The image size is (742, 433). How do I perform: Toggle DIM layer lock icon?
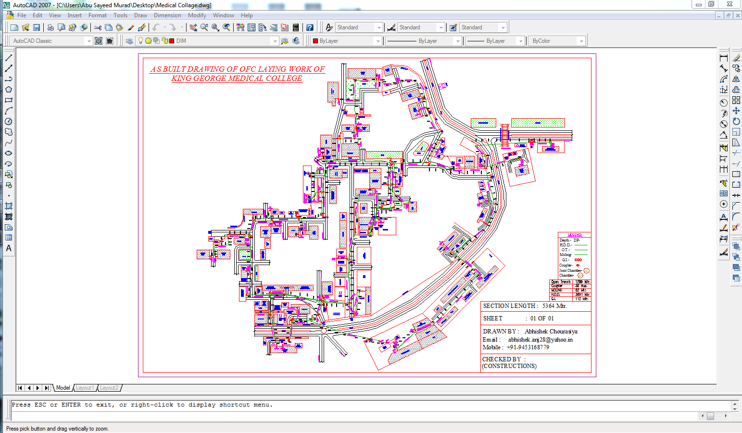click(165, 41)
